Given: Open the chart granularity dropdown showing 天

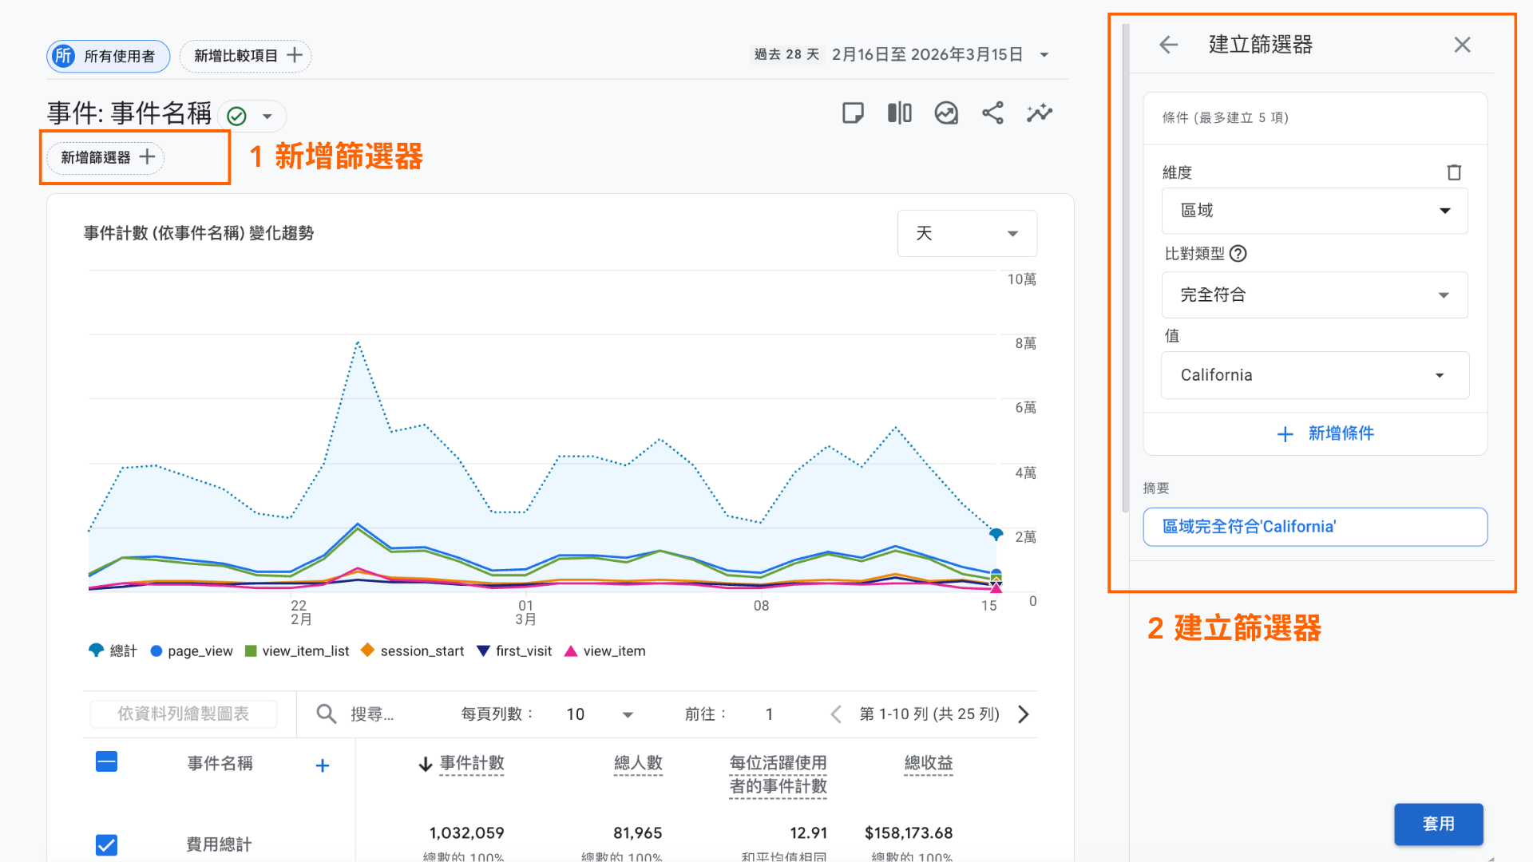Looking at the screenshot, I should click(967, 233).
